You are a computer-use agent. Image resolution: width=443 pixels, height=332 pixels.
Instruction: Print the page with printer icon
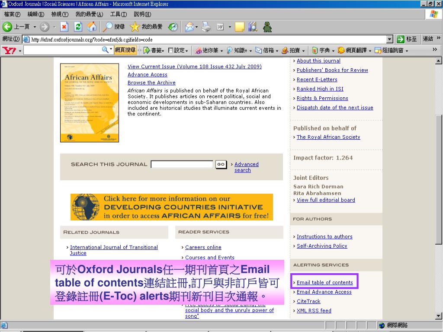point(206,27)
